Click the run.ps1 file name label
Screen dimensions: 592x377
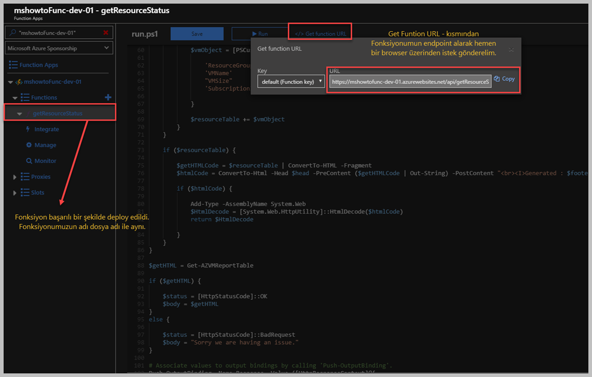(x=144, y=34)
